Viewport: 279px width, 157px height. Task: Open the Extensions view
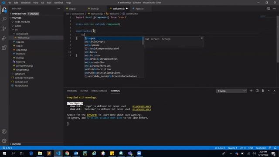[x=4, y=48]
